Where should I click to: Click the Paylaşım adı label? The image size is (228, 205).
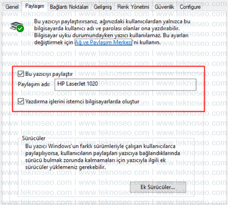[x=34, y=84]
